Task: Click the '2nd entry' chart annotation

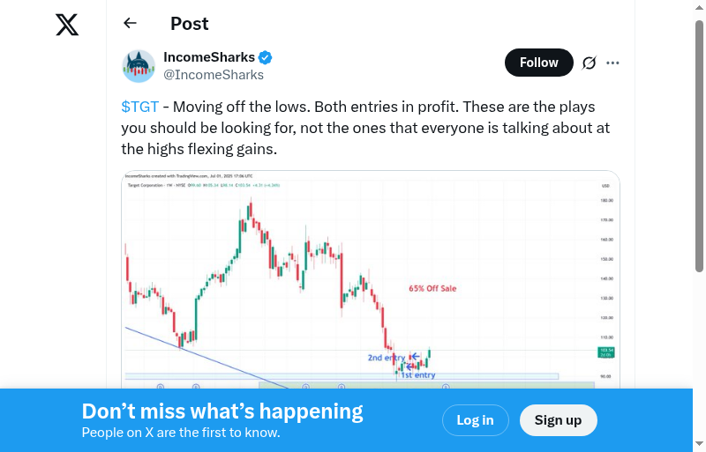Action: tap(386, 358)
